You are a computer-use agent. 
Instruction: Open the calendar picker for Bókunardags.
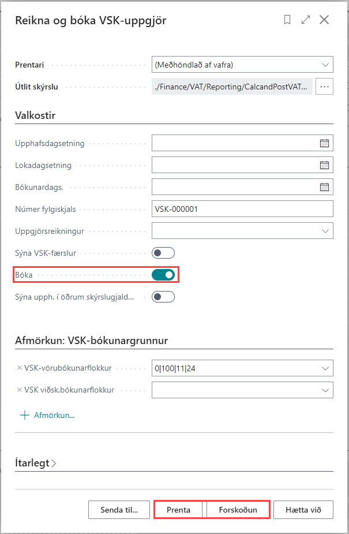[x=324, y=187]
